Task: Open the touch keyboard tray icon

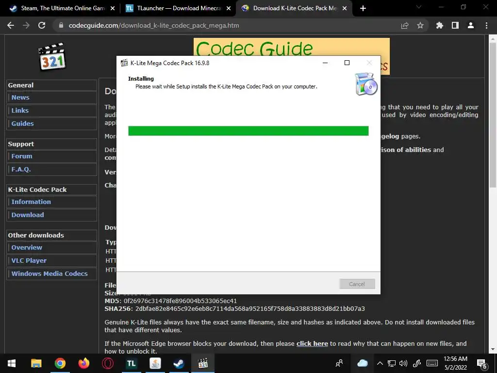Action: [x=432, y=363]
